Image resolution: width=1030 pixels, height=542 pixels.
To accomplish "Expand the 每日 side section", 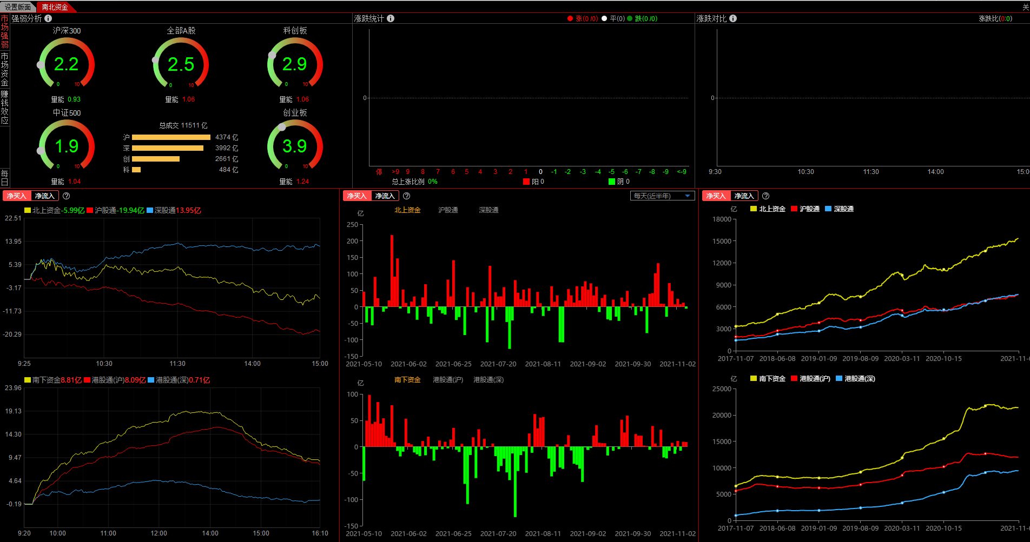I will pos(5,177).
